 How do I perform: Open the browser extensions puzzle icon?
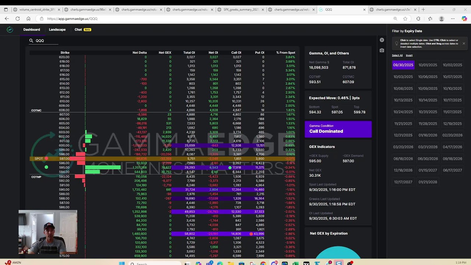click(x=418, y=18)
